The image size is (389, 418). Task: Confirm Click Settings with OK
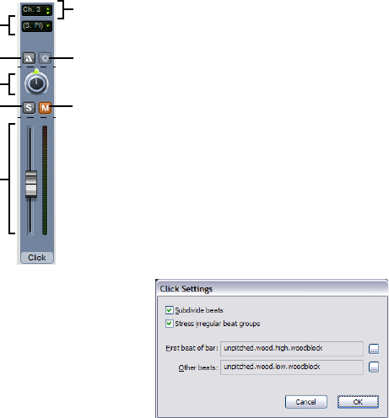point(358,402)
